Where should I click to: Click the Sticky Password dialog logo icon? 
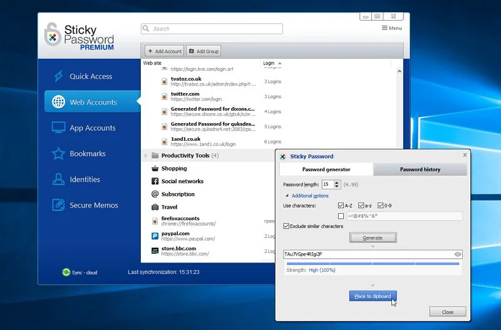tap(283, 156)
